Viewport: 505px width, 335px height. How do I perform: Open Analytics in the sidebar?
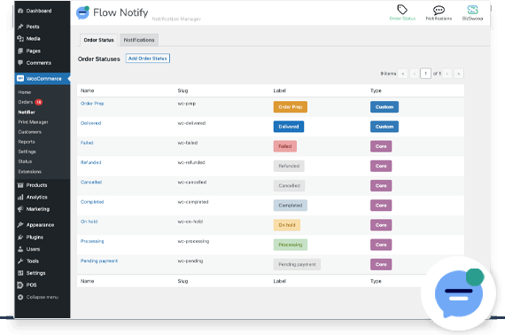(36, 197)
